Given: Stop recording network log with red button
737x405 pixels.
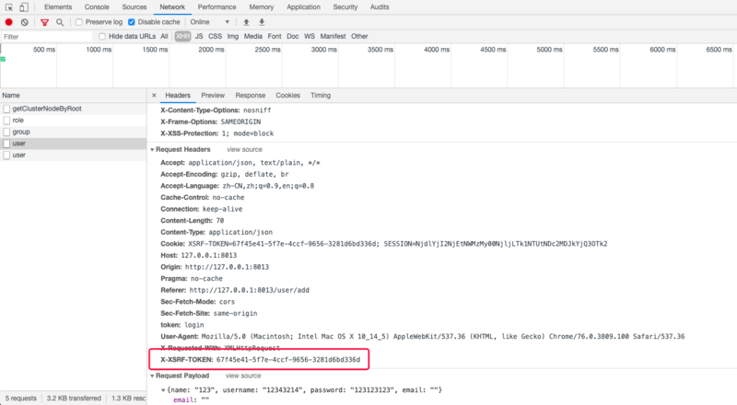Looking at the screenshot, I should pyautogui.click(x=8, y=22).
